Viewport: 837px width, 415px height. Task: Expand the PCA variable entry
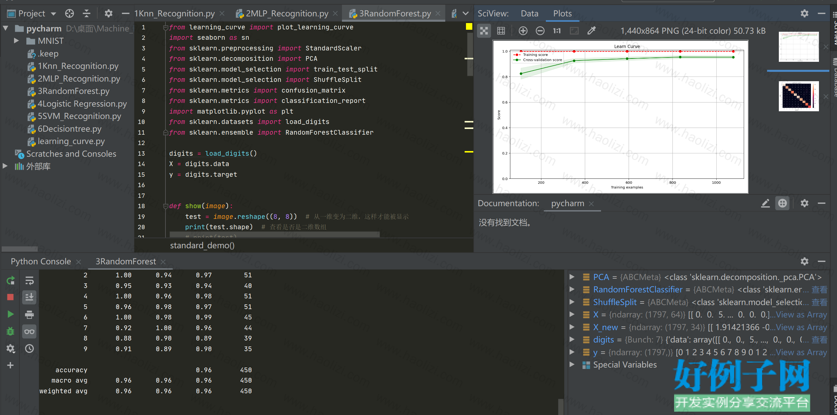[x=572, y=277]
